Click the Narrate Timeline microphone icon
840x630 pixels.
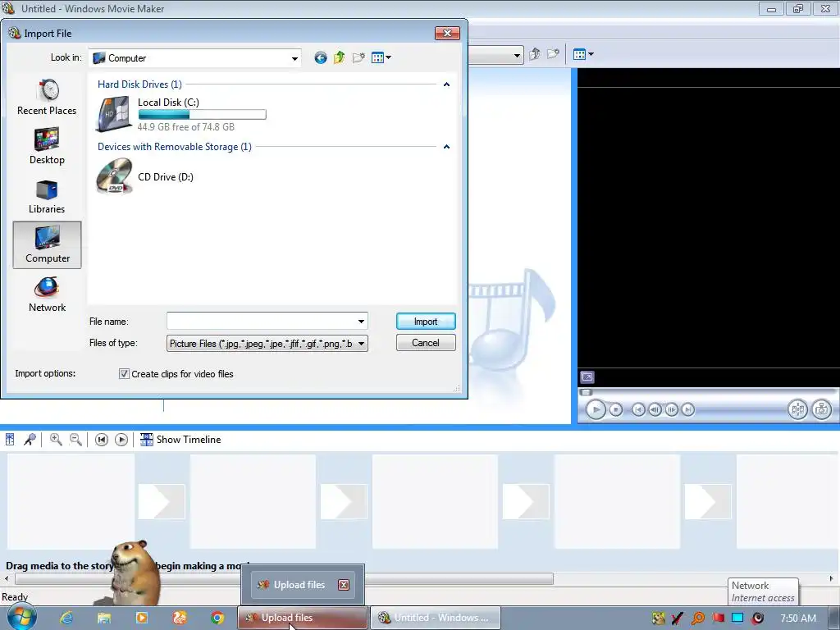point(30,440)
